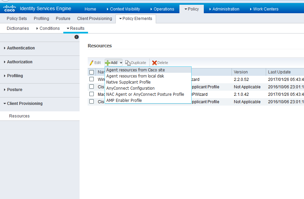Open the Policy Elements menu
The image size is (304, 199).
(x=136, y=19)
